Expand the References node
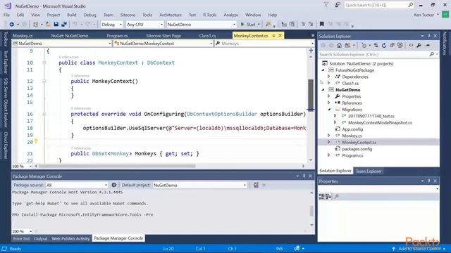Viewport: 451px width, 253px height. point(329,103)
